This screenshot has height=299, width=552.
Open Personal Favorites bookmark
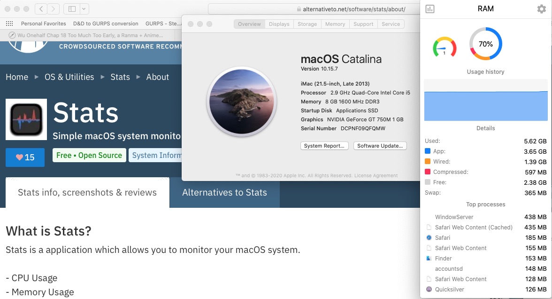click(x=43, y=24)
